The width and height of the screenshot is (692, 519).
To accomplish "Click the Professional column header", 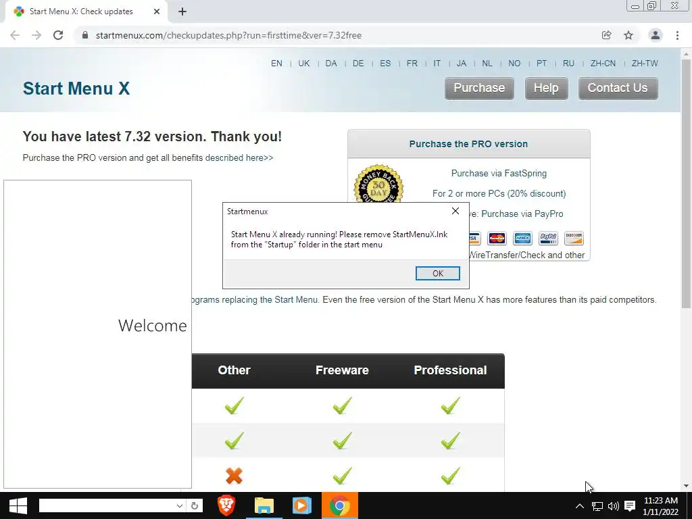I will [x=450, y=370].
